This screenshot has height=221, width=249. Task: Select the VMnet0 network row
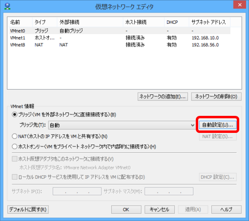pyautogui.click(x=120, y=31)
